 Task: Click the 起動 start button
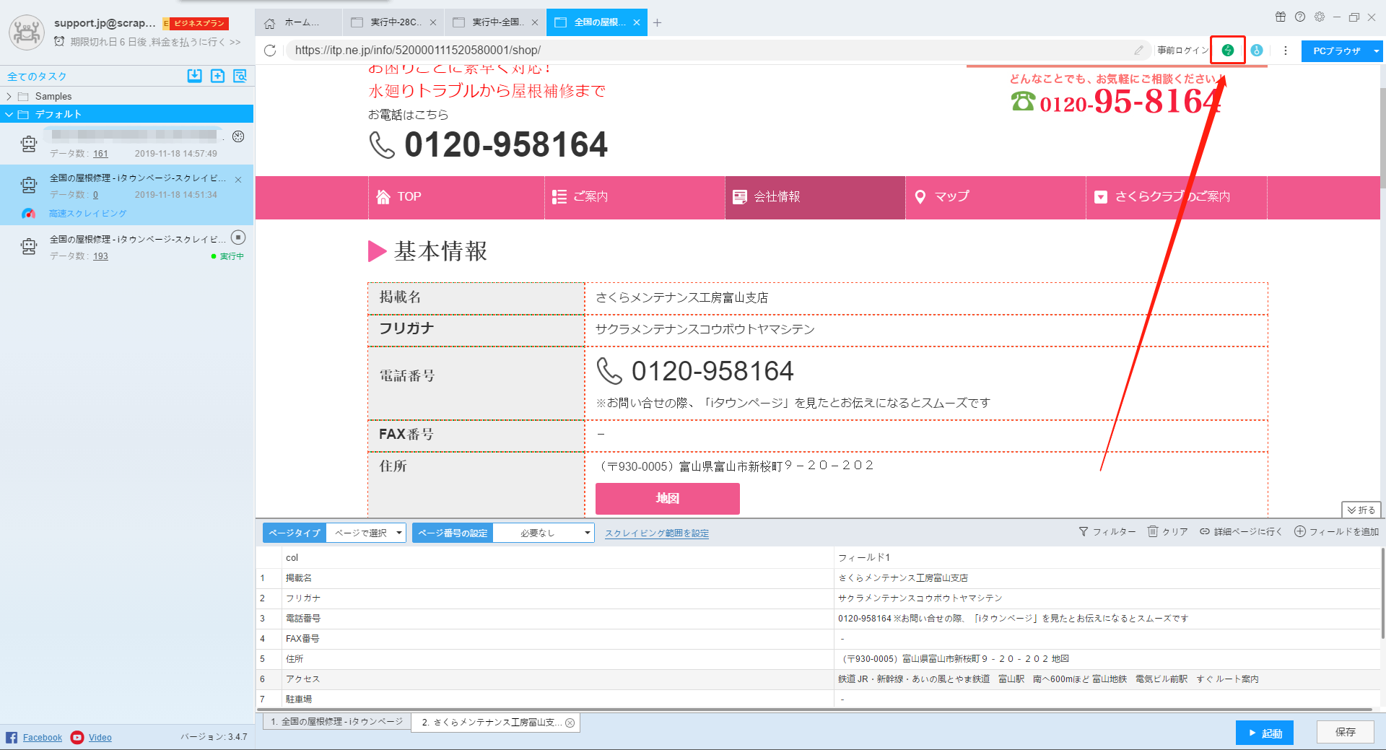pos(1264,732)
